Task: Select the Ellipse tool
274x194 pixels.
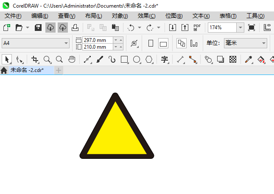Action: click(137, 59)
